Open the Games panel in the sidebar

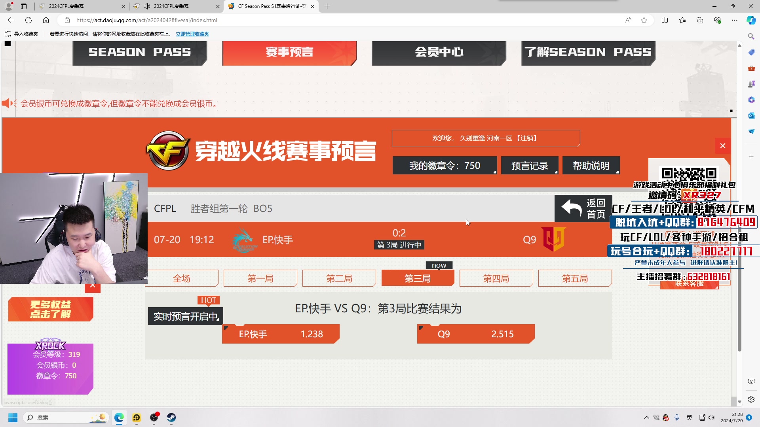coord(751,84)
